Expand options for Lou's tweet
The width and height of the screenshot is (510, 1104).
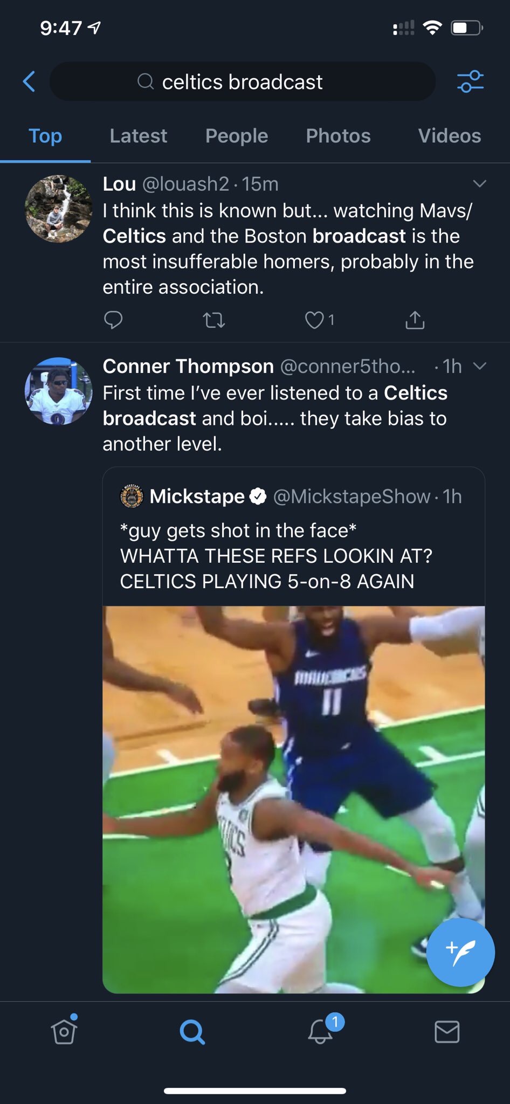479,184
